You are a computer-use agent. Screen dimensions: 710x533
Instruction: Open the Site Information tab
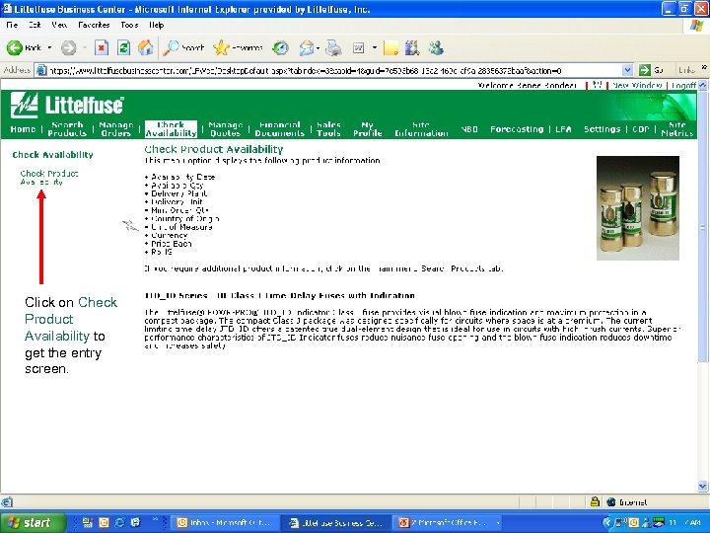click(x=421, y=128)
